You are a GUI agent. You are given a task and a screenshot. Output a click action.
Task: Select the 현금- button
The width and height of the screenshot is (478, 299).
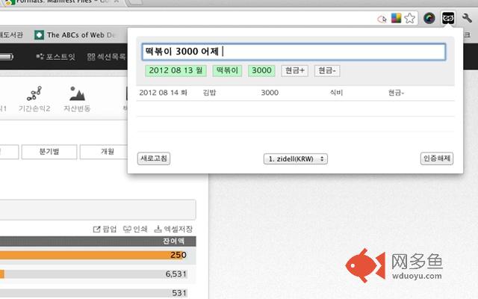[327, 70]
